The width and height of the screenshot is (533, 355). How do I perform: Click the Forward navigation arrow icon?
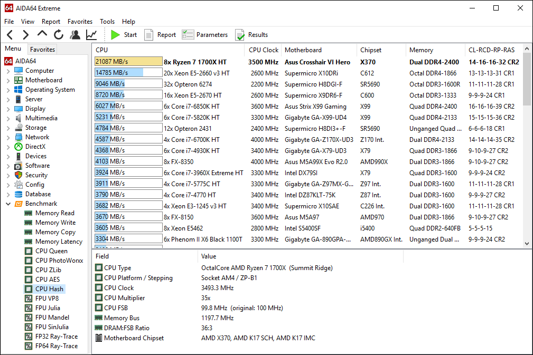coord(25,35)
